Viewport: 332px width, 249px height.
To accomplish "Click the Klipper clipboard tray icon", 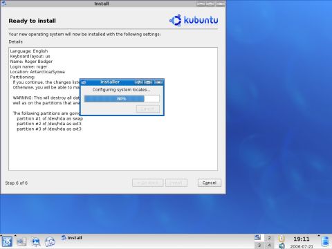I will coord(282,239).
